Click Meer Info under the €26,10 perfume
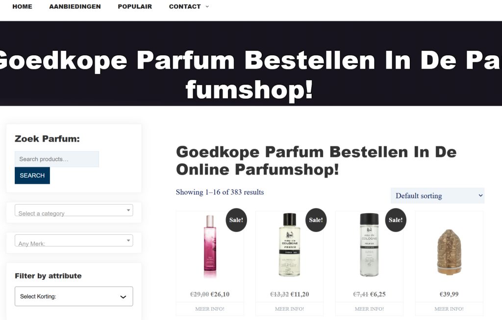Viewport: 502px width, 320px height. click(210, 309)
